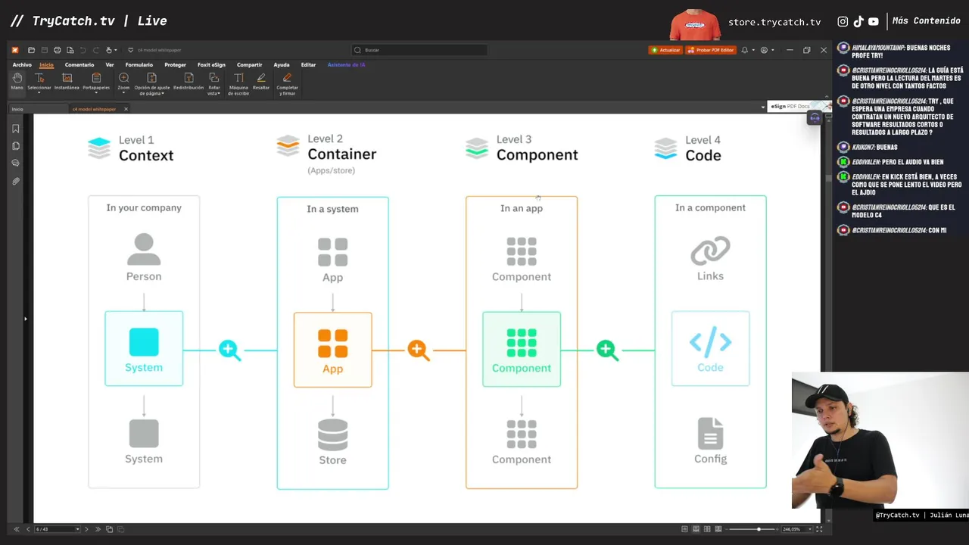Go to first page arrow
The height and width of the screenshot is (545, 969).
pos(17,529)
